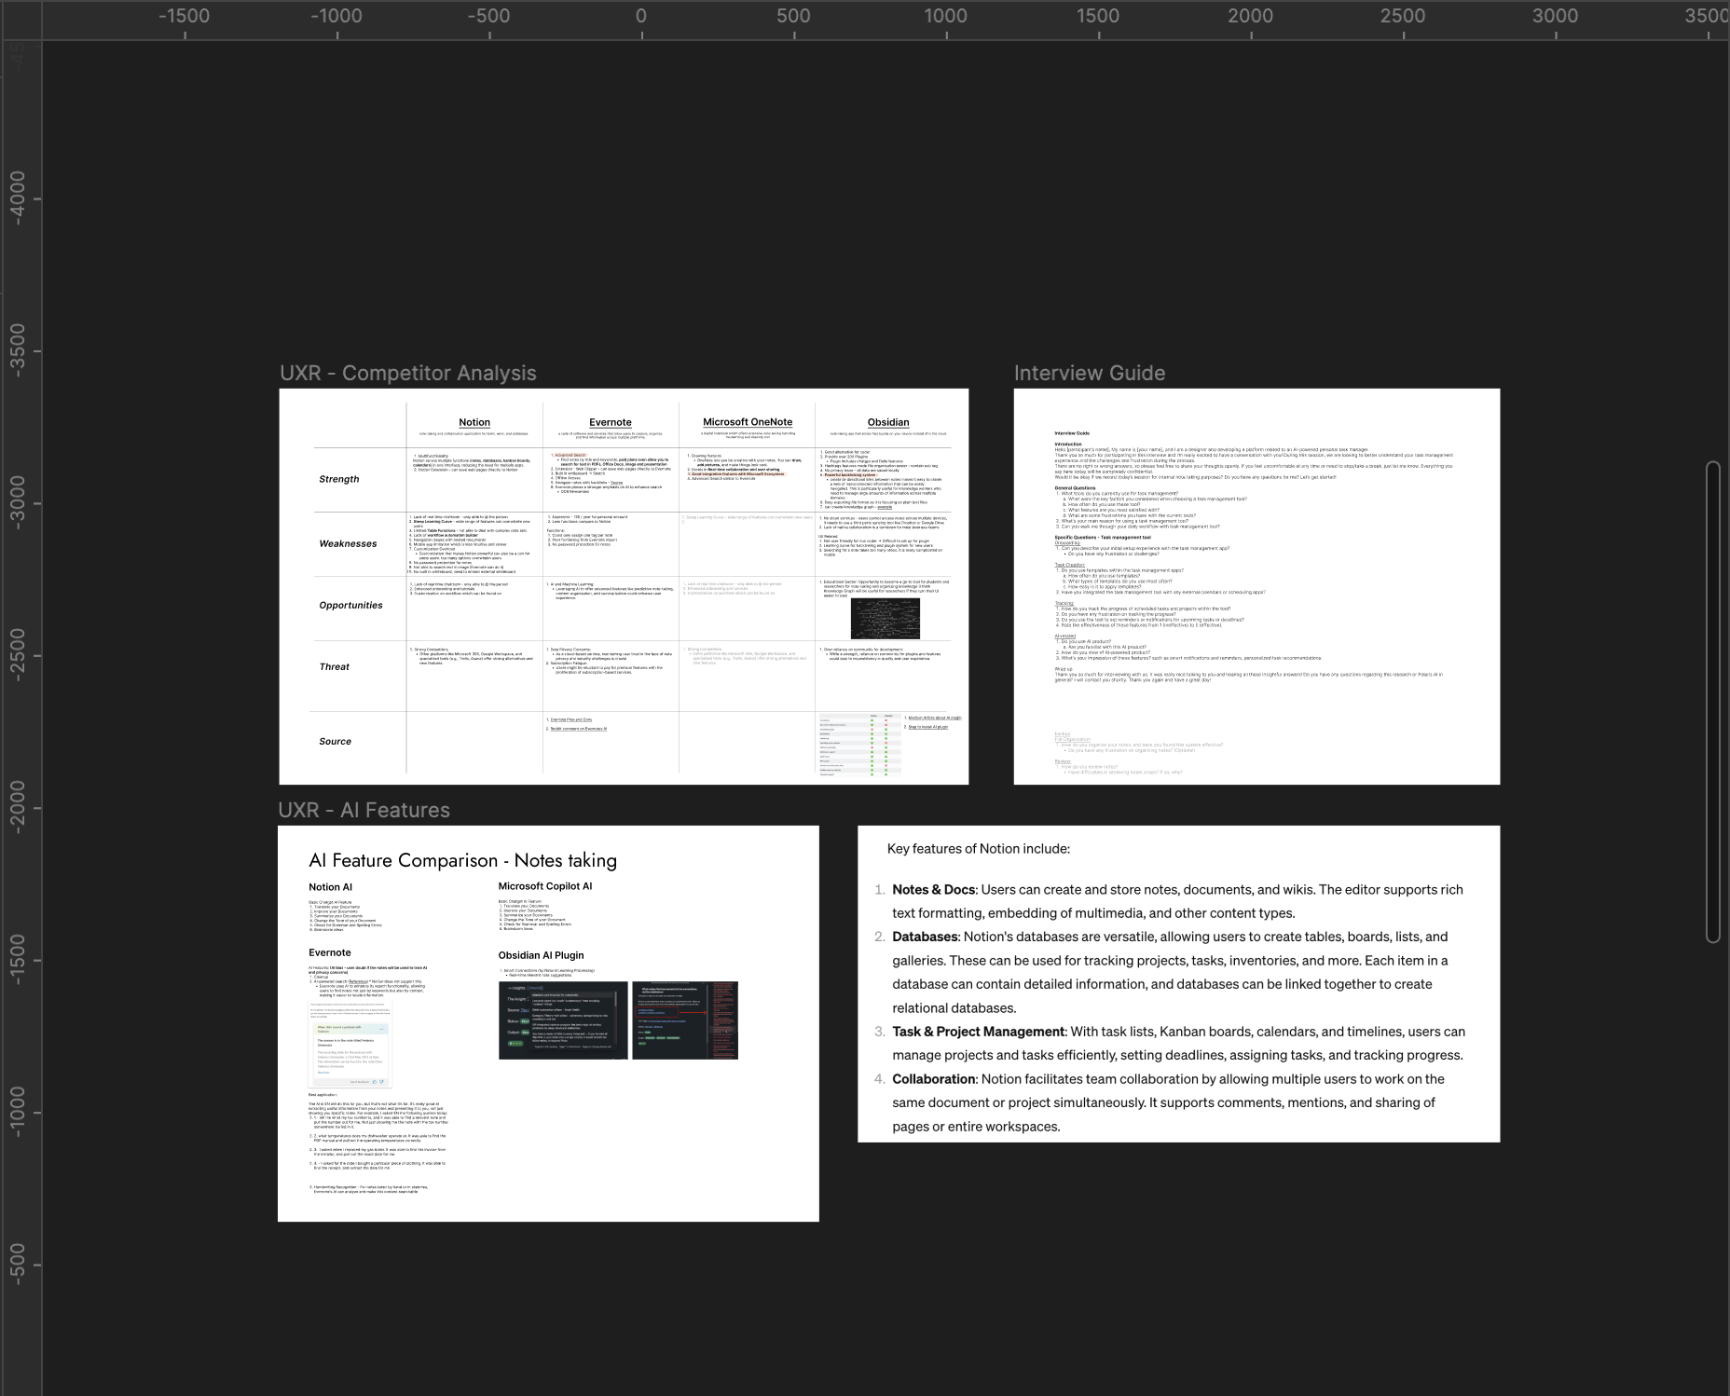Click the "Notion AI" section heading
The height and width of the screenshot is (1396, 1730).
coord(331,887)
